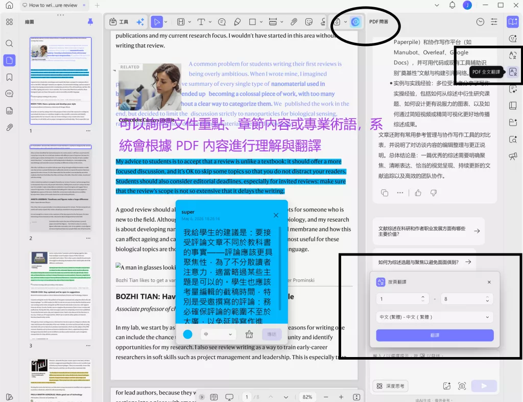
Task: Select the signature tool
Action: 323,22
